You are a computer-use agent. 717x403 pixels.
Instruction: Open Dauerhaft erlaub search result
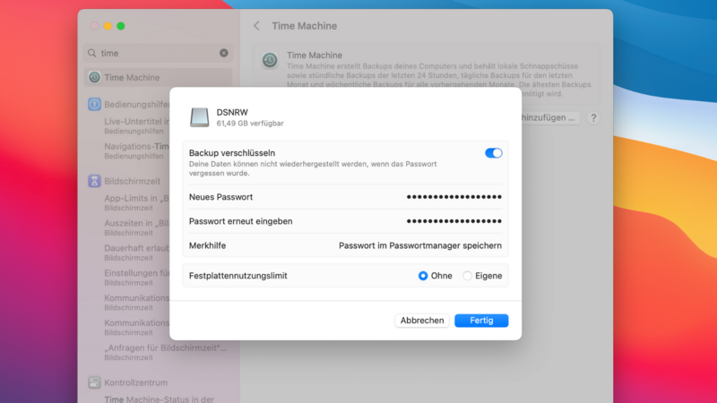pos(137,253)
